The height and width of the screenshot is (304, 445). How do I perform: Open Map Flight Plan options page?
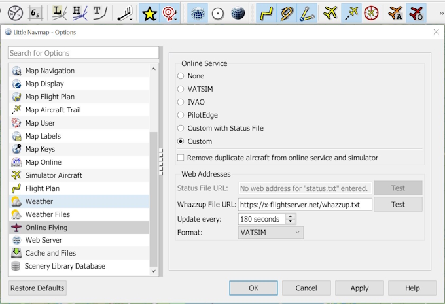click(x=79, y=97)
